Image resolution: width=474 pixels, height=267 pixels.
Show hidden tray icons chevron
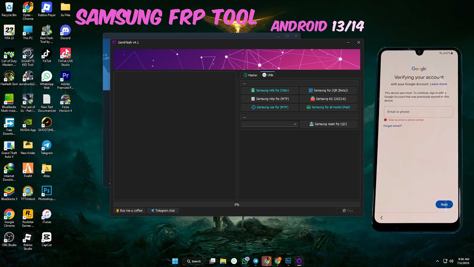click(437, 261)
